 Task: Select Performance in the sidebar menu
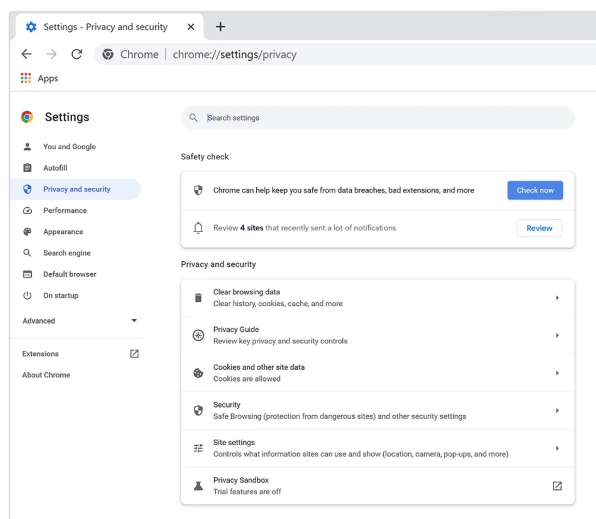click(x=65, y=210)
